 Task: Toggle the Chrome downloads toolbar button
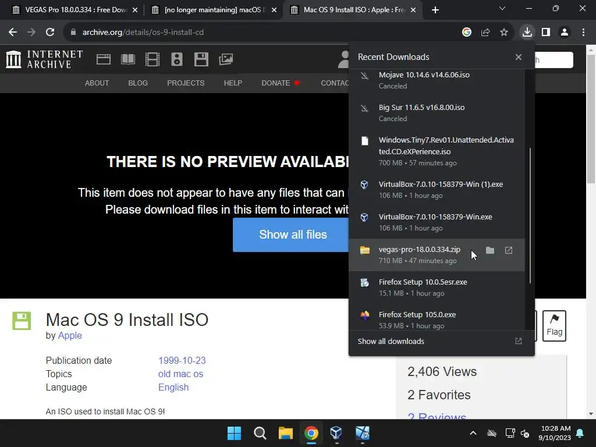[527, 33]
